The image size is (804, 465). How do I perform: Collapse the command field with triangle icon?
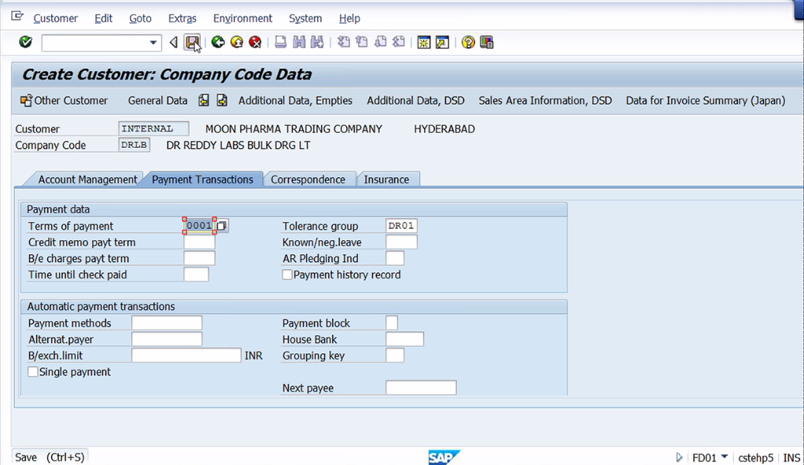click(x=173, y=42)
